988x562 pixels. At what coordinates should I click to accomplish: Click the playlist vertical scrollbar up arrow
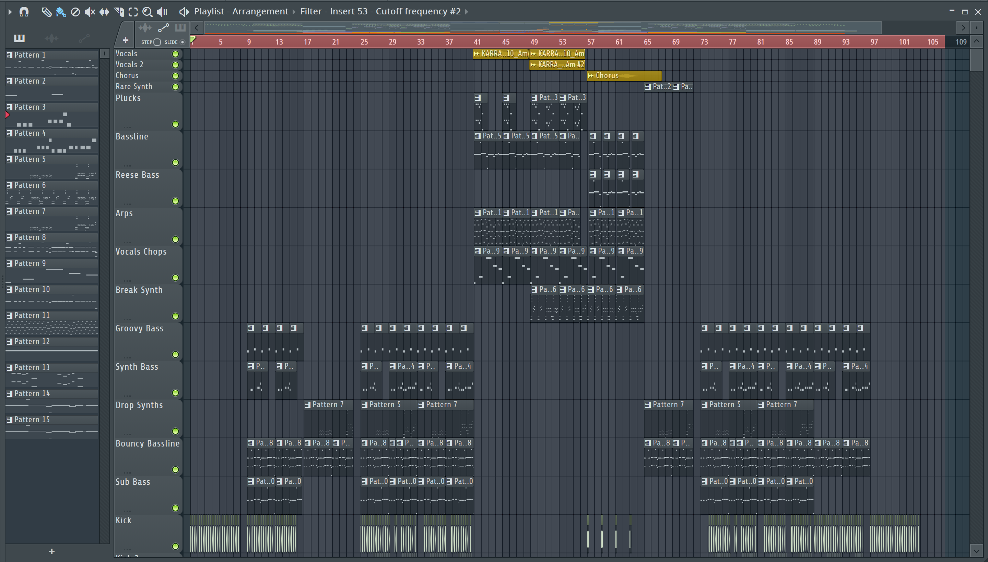[x=976, y=41]
